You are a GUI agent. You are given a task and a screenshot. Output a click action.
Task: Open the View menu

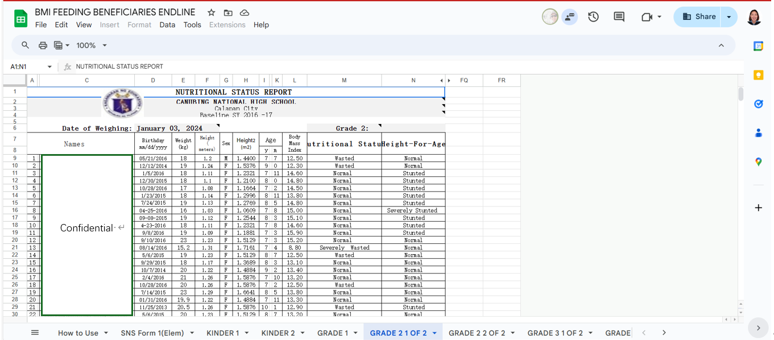[84, 25]
